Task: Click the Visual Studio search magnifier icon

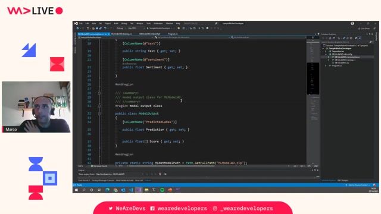Action: click(x=216, y=24)
